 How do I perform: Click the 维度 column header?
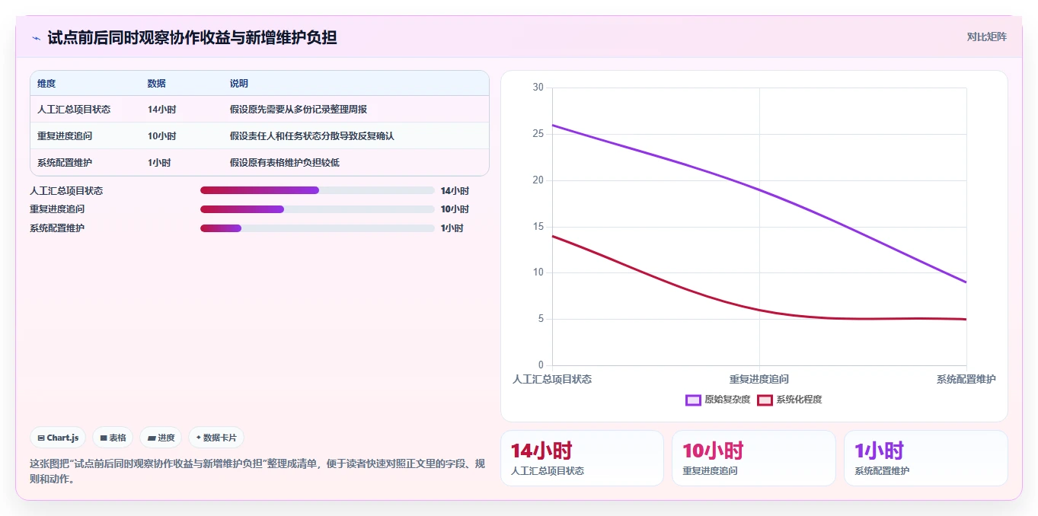[x=46, y=84]
